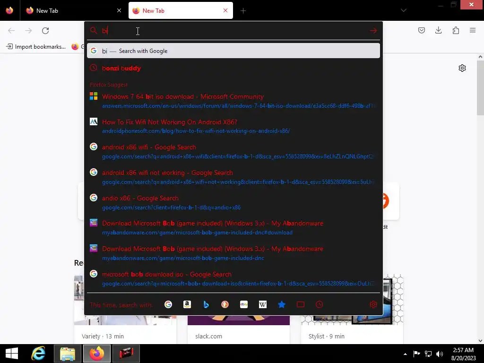Open Firefox application menu
Screen dimensions: 484x363
(473, 30)
